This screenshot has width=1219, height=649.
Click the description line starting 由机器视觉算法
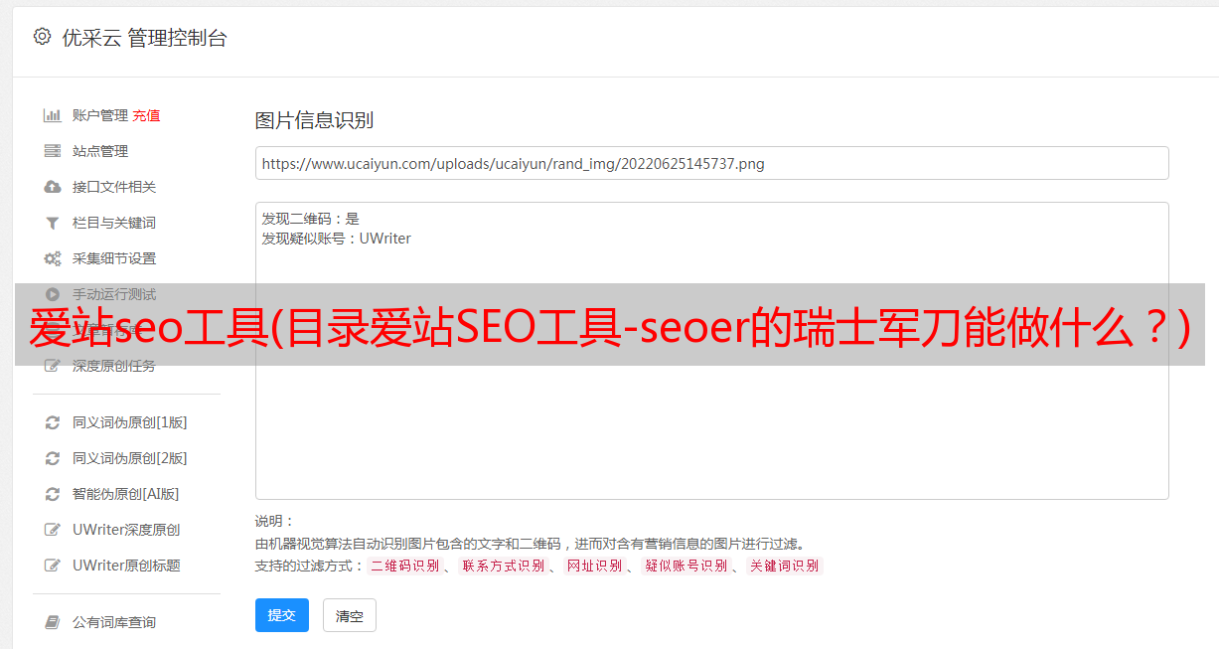[x=530, y=544]
